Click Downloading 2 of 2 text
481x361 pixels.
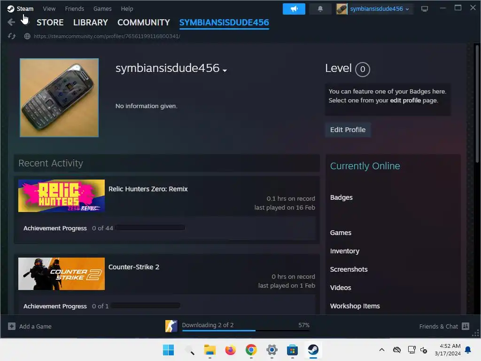click(208, 325)
